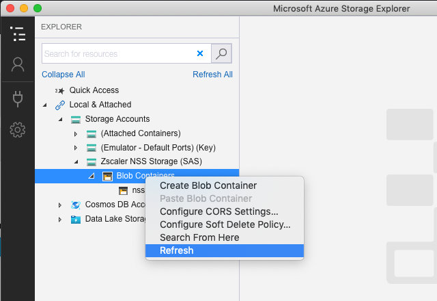Image resolution: width=437 pixels, height=301 pixels.
Task: Clear the search field with the X
Action: (200, 53)
